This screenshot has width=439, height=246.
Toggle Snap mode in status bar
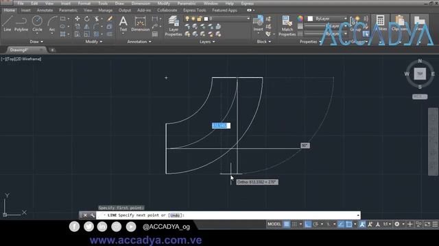pos(294,224)
